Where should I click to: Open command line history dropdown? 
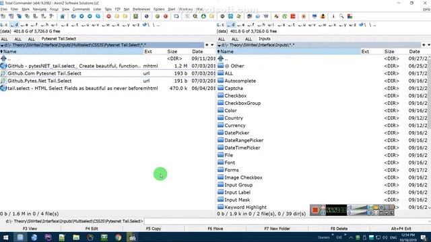[430, 221]
